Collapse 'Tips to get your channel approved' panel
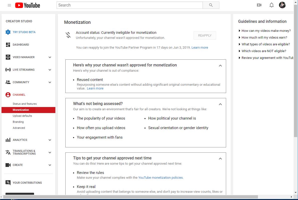 point(220,159)
